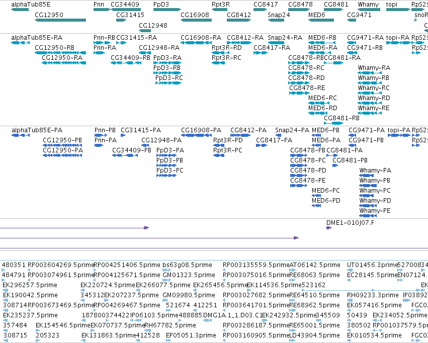Click transcript CG8417-RA
The height and width of the screenshot is (343, 428).
272,48
